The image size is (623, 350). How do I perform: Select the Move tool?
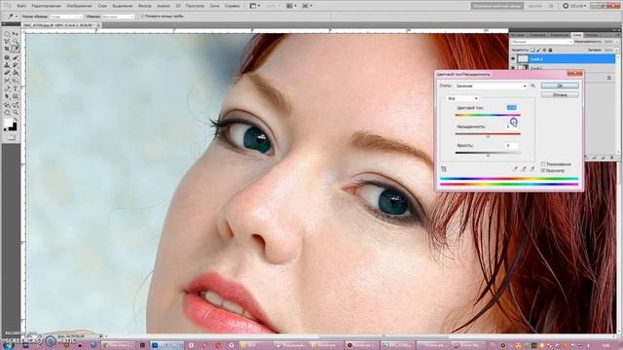(16, 34)
